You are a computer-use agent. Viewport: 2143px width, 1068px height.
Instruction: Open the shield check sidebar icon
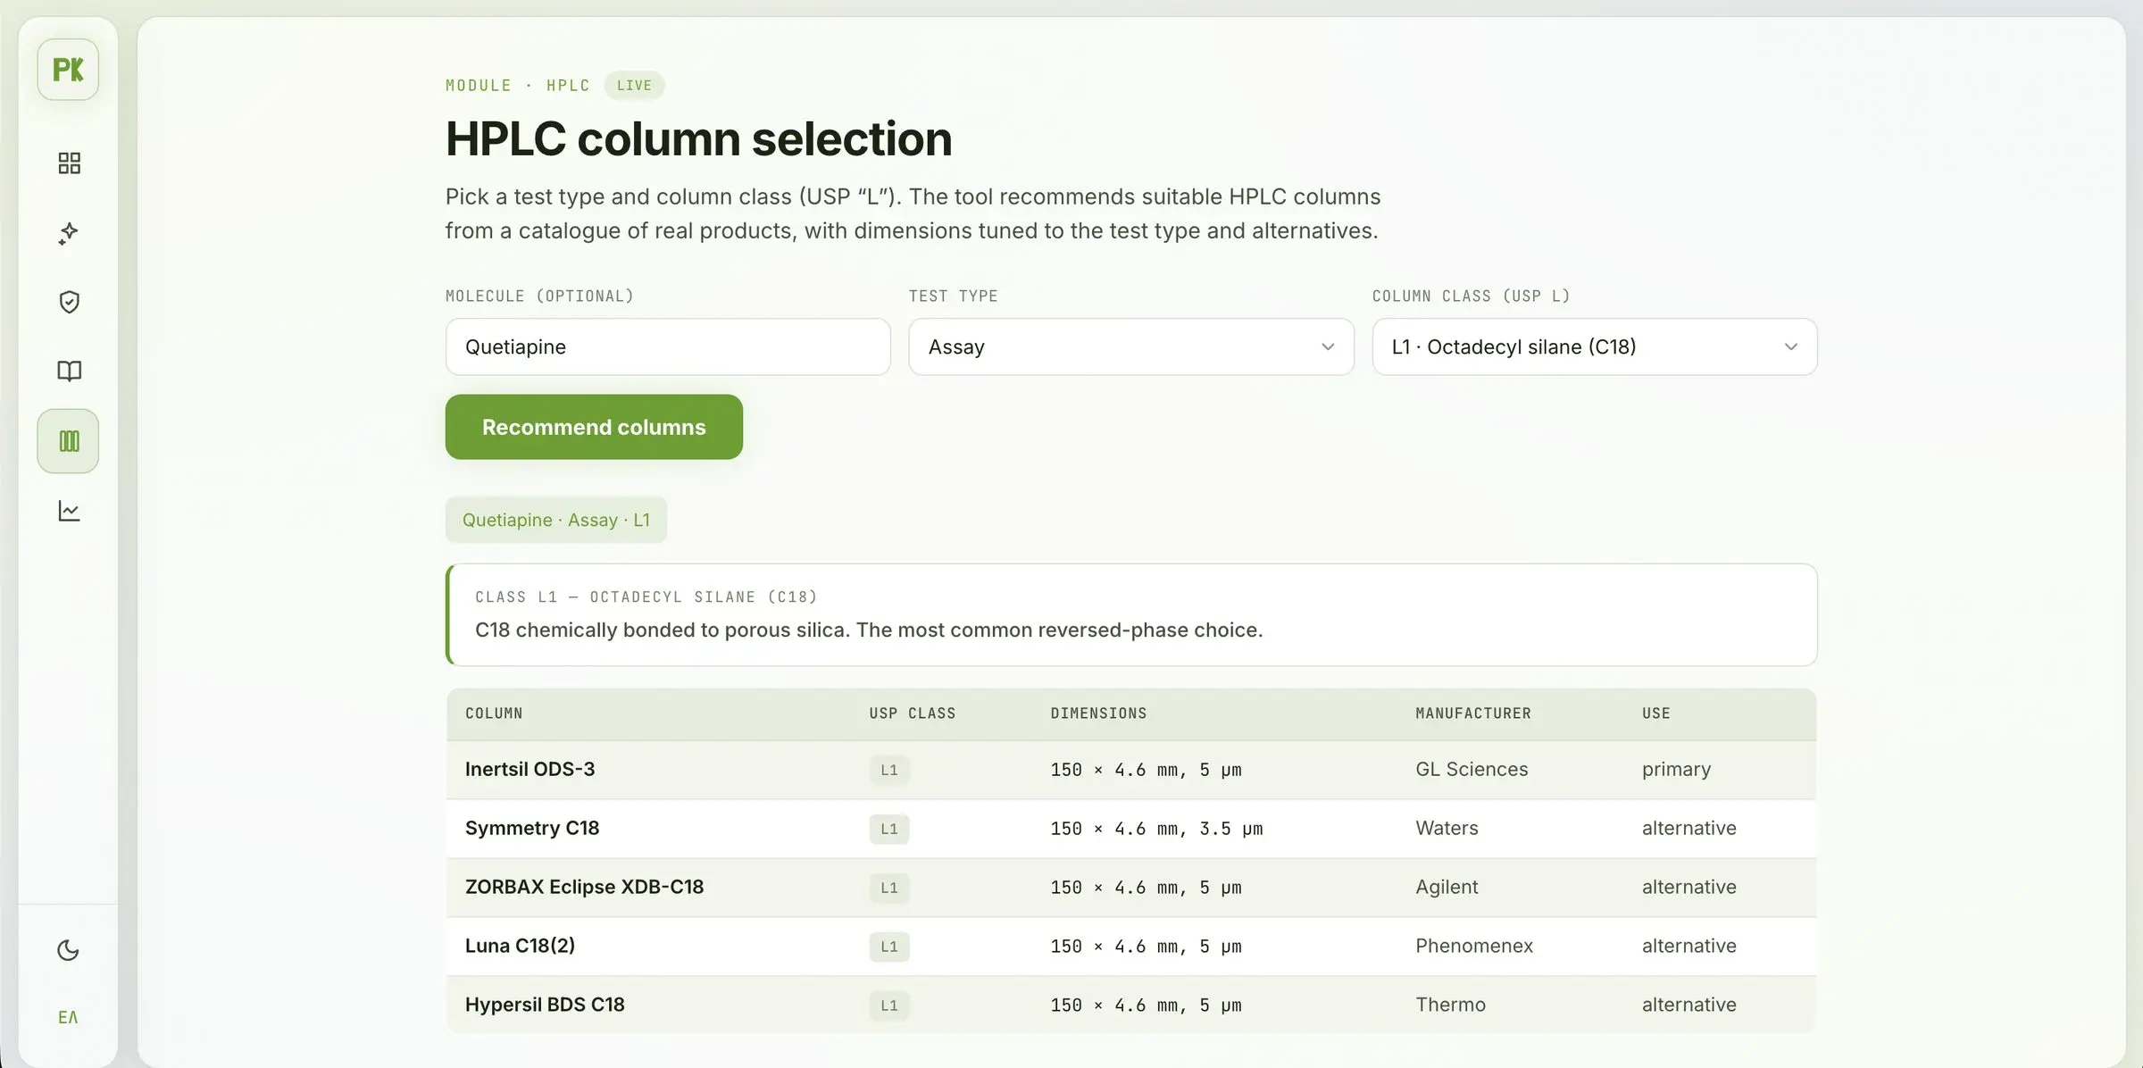(69, 302)
